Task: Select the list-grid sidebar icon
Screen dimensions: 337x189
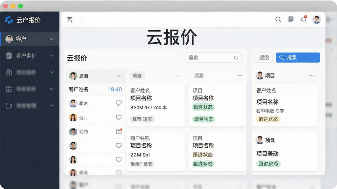Action: coord(9,89)
